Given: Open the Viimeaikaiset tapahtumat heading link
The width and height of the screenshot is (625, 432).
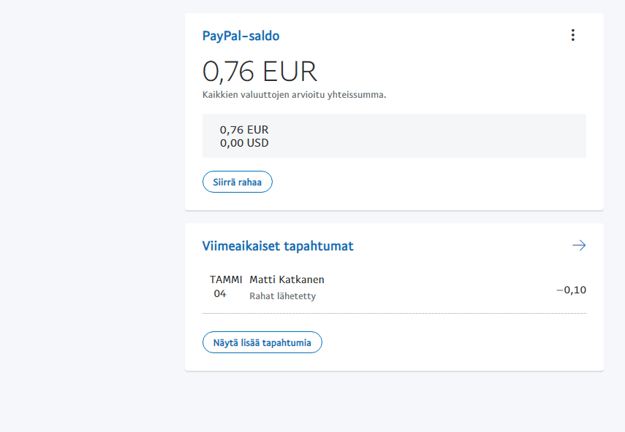Looking at the screenshot, I should [278, 246].
